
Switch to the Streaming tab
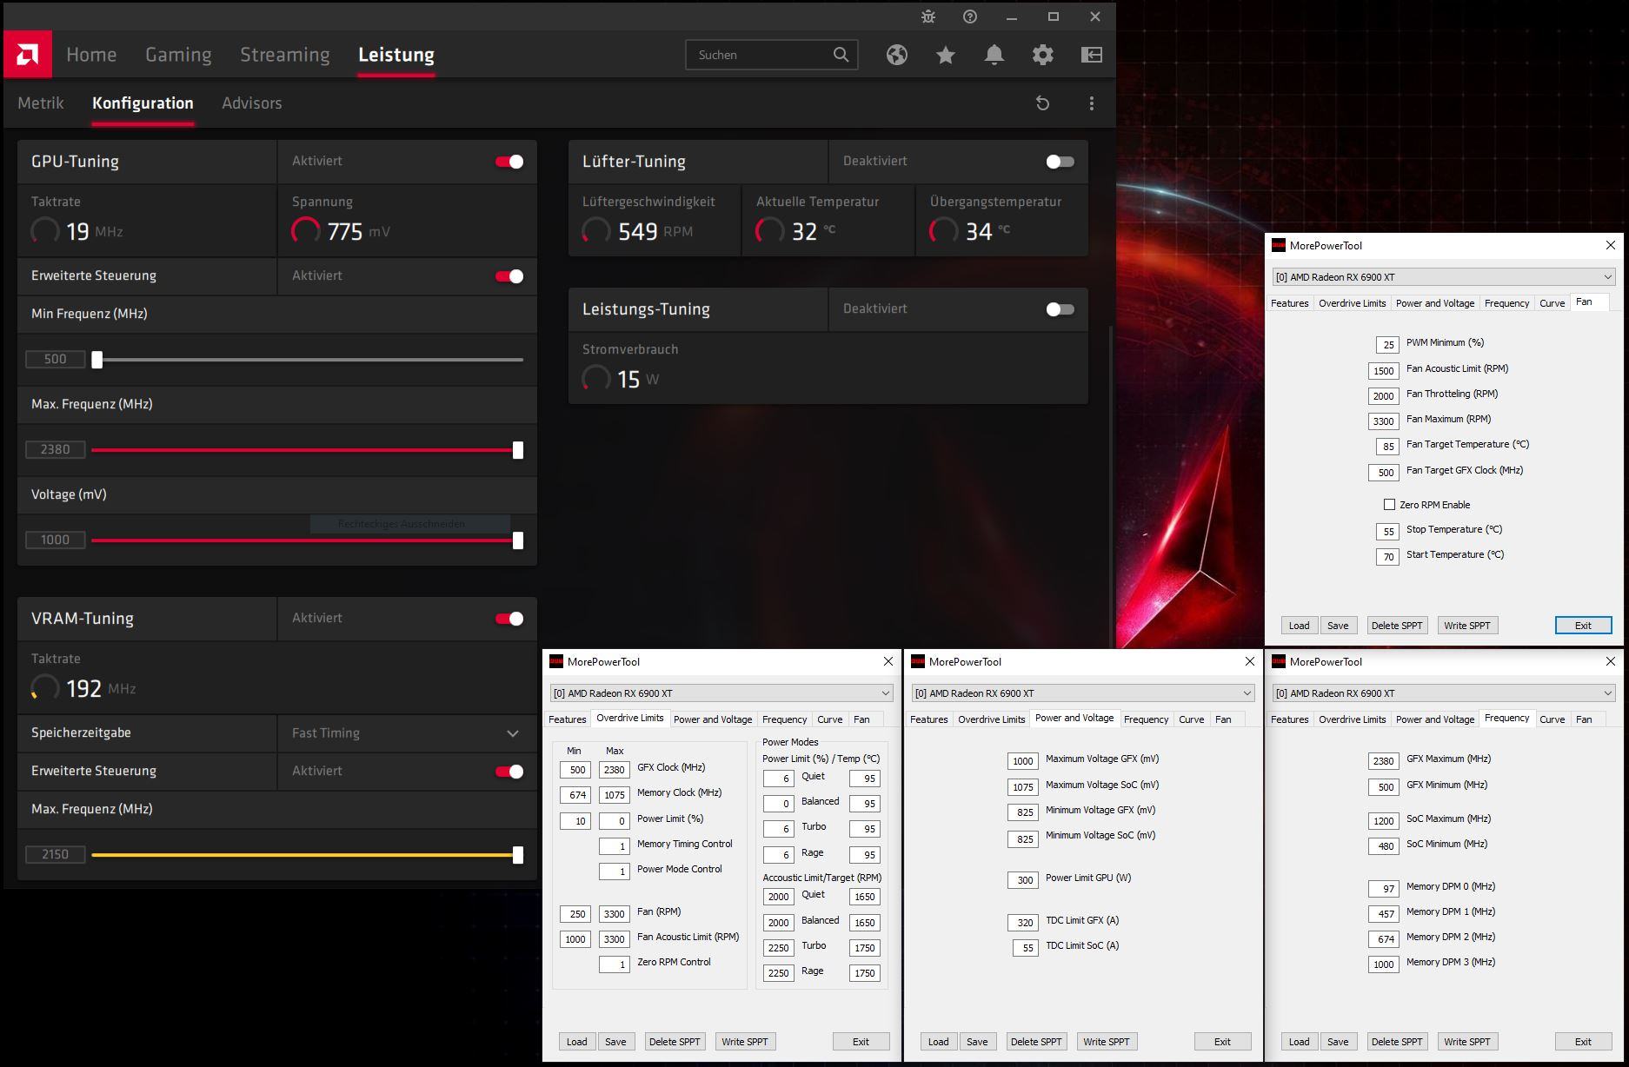285,55
